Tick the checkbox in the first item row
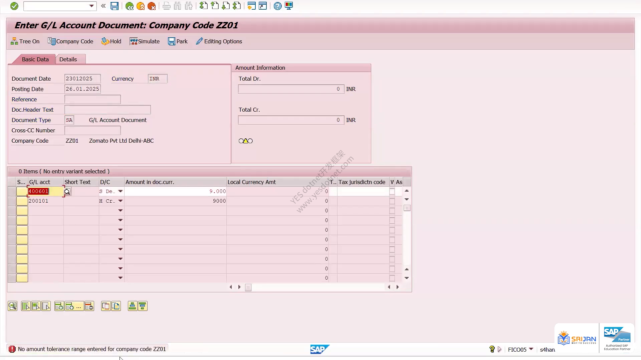Viewport: 641px width, 360px height. 392,191
